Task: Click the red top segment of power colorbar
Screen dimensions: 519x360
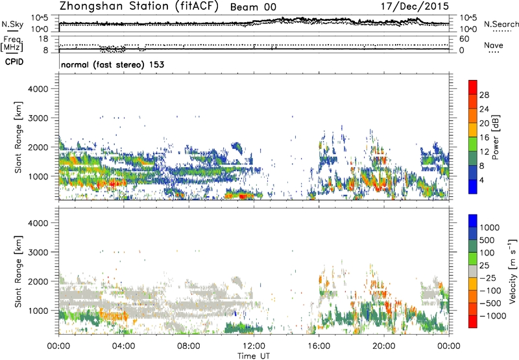Action: click(x=473, y=88)
